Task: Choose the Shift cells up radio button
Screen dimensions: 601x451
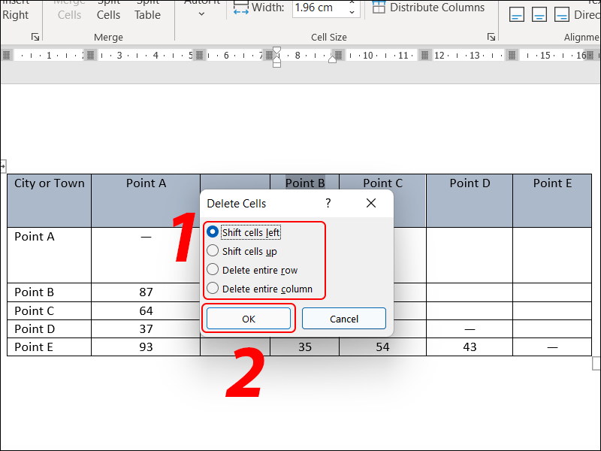Action: pyautogui.click(x=213, y=251)
